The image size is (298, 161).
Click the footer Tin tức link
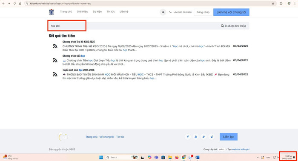(120, 137)
